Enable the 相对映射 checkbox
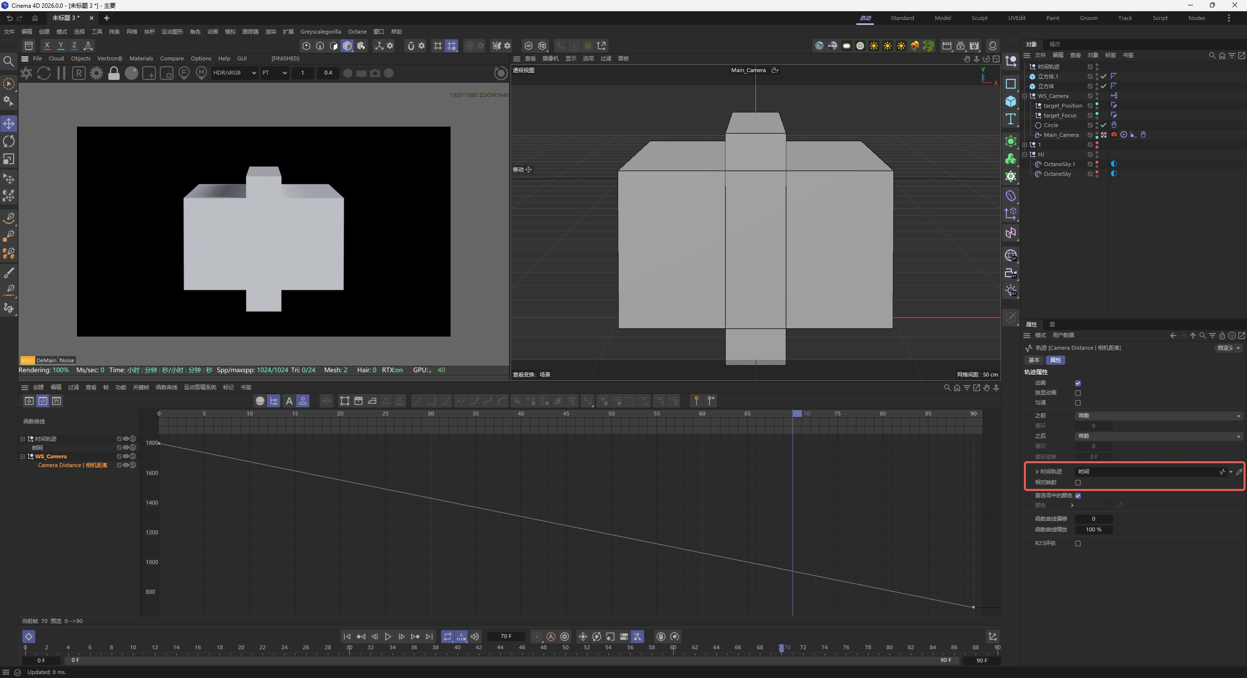Viewport: 1247px width, 678px height. click(x=1078, y=483)
